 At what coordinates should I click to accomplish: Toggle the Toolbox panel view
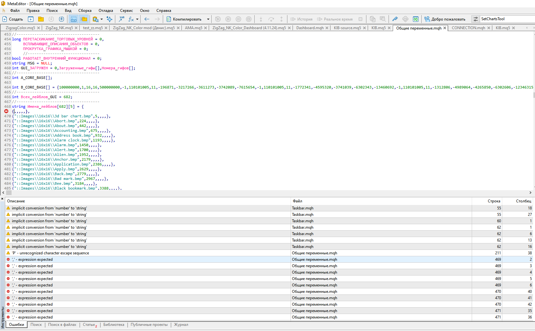click(74, 19)
